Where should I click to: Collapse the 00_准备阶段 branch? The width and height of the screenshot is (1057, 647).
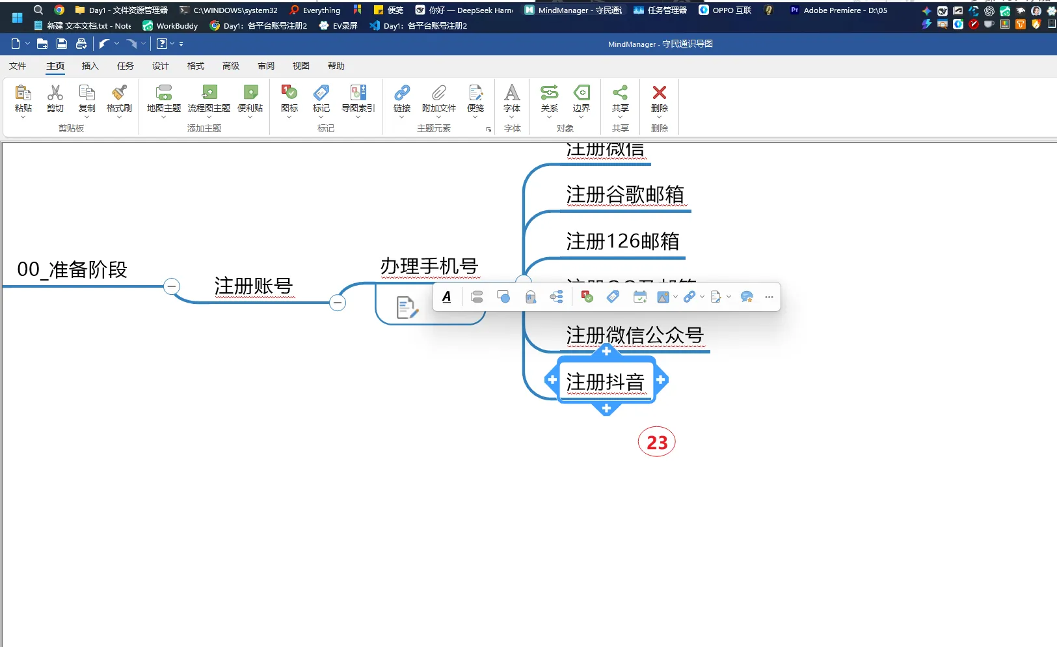[x=172, y=286]
